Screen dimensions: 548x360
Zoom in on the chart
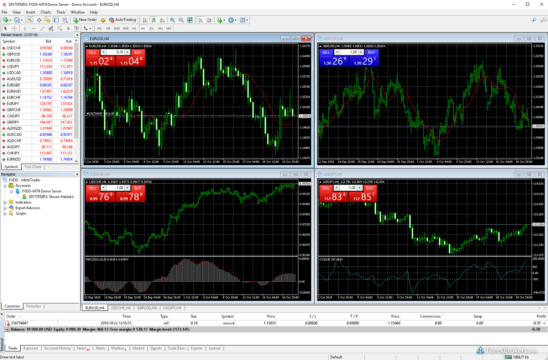click(172, 20)
